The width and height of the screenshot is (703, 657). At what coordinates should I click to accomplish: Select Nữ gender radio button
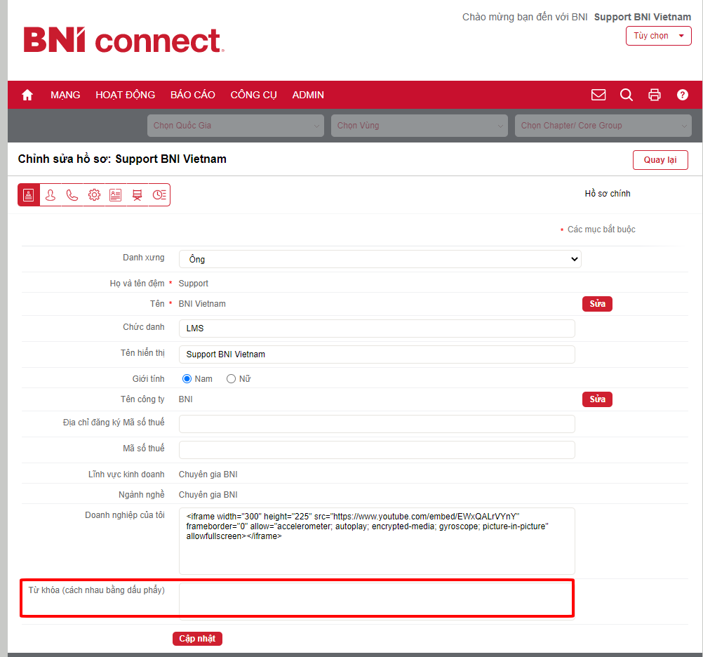tap(231, 379)
